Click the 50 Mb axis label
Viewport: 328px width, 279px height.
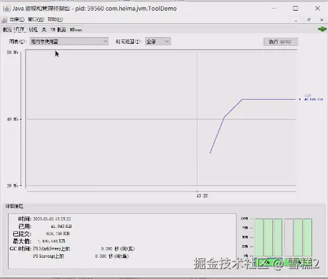click(13, 52)
